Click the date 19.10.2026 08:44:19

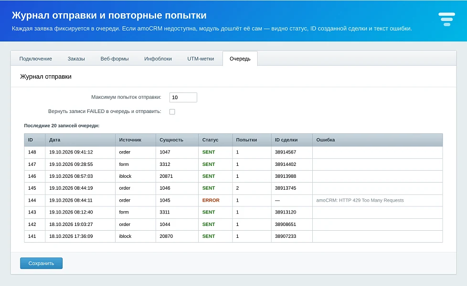coord(71,188)
